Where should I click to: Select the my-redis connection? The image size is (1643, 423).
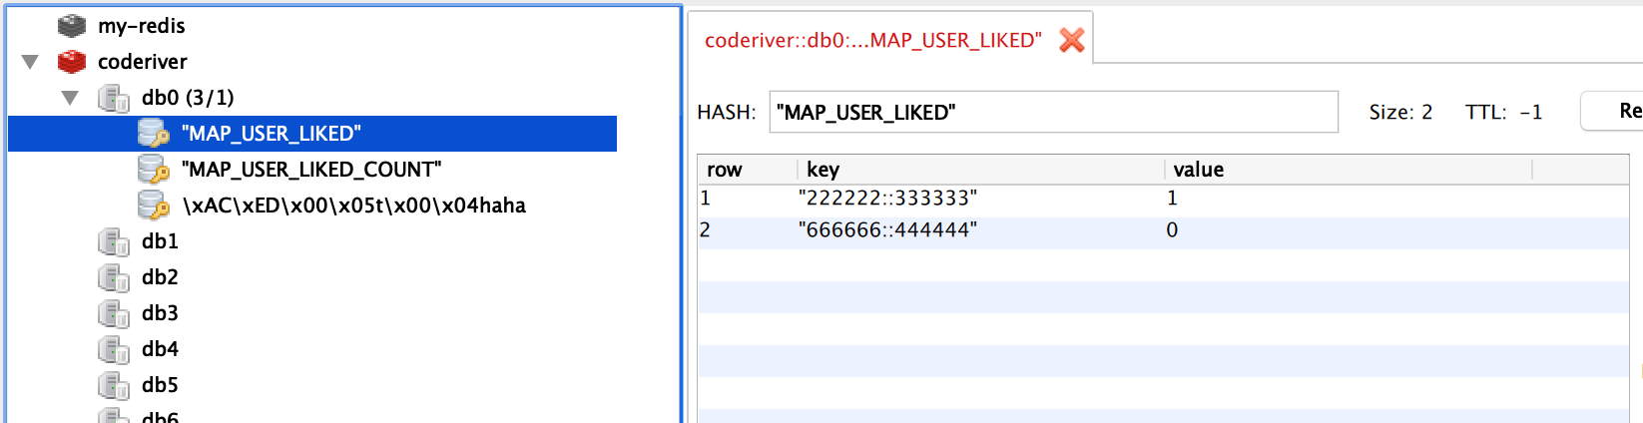(142, 26)
